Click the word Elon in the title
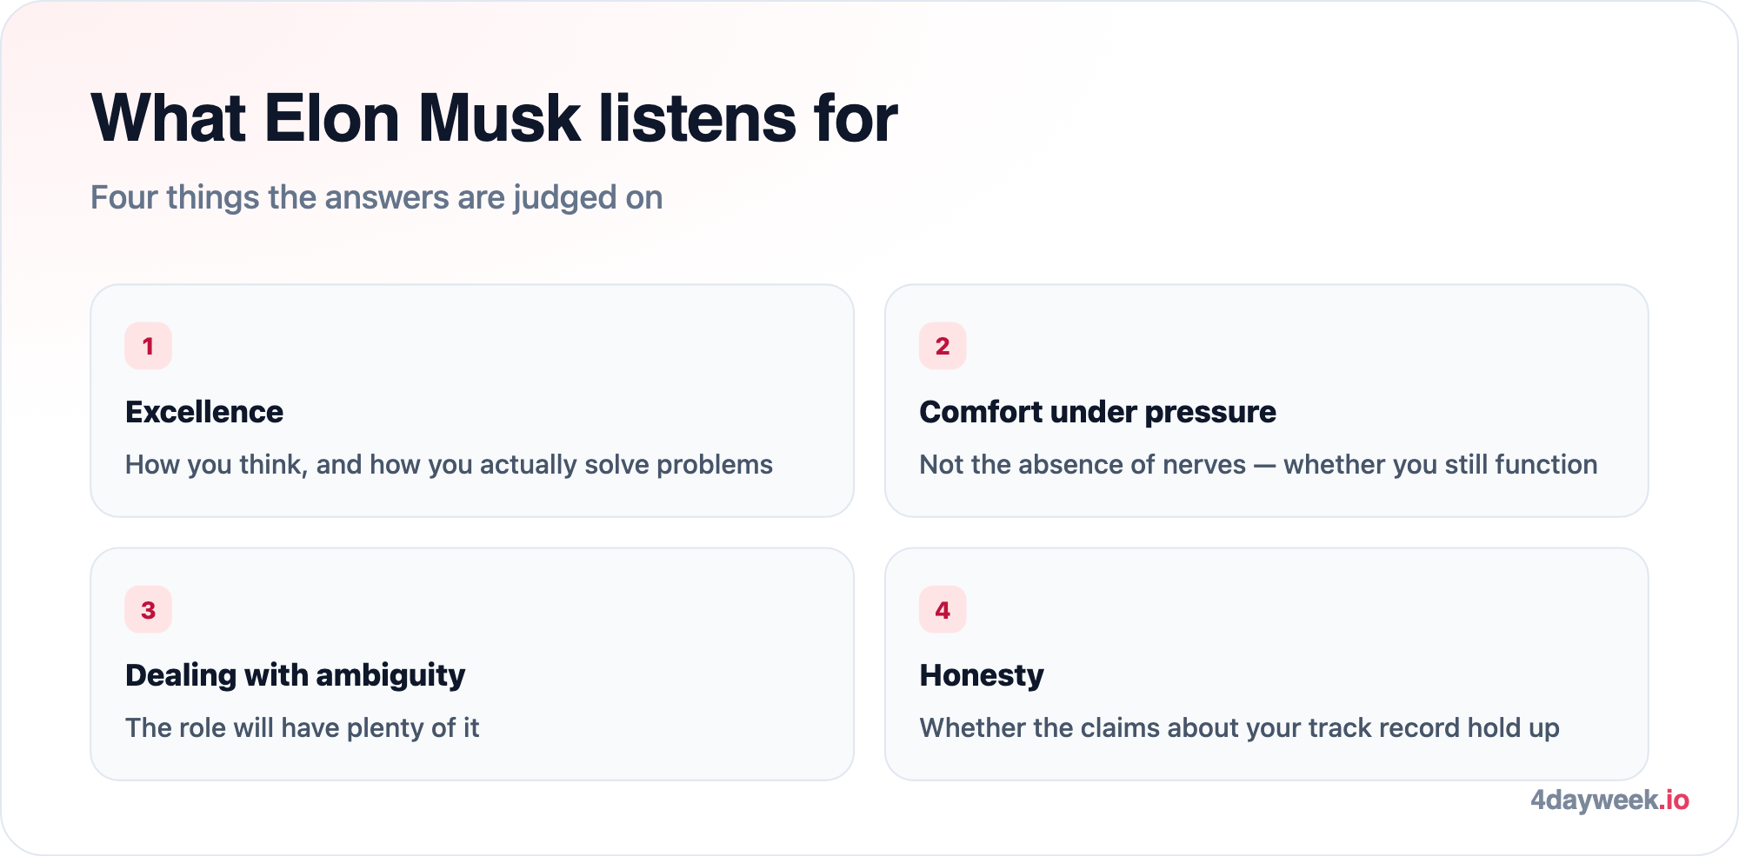This screenshot has height=856, width=1739. coord(331,118)
